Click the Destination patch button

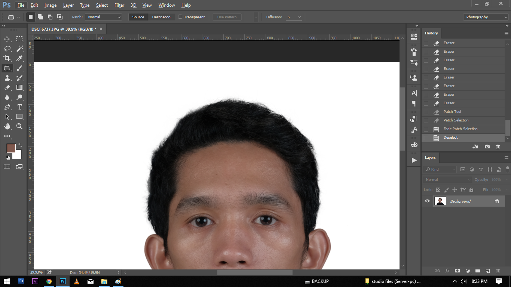tap(161, 17)
